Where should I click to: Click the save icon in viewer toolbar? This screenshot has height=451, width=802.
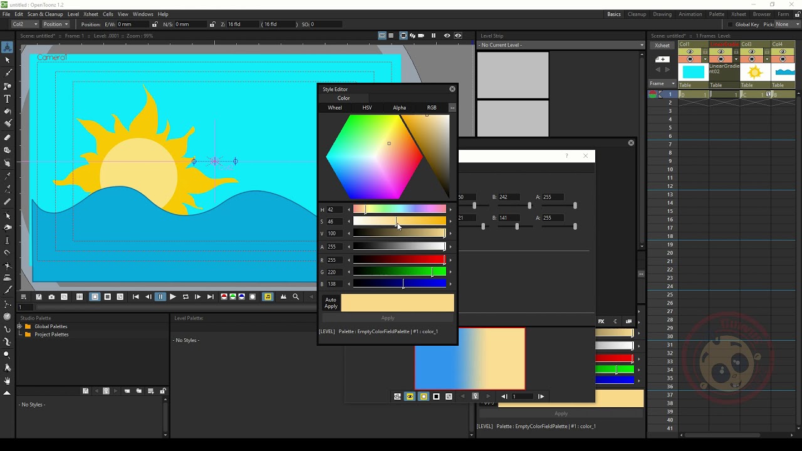tap(39, 297)
